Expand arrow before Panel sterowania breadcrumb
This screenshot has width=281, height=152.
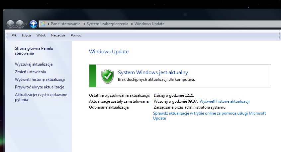tap(48, 24)
